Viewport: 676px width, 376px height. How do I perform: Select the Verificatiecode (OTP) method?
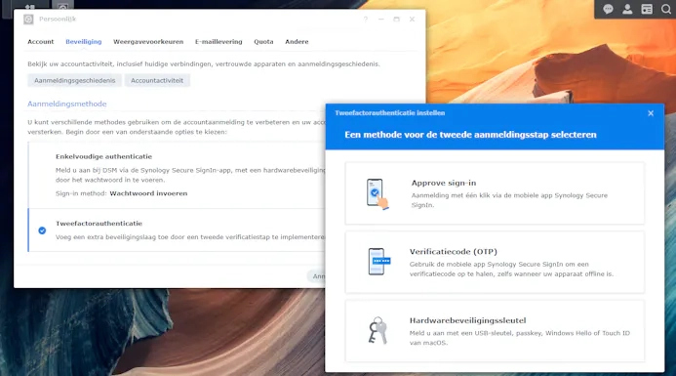(x=495, y=262)
